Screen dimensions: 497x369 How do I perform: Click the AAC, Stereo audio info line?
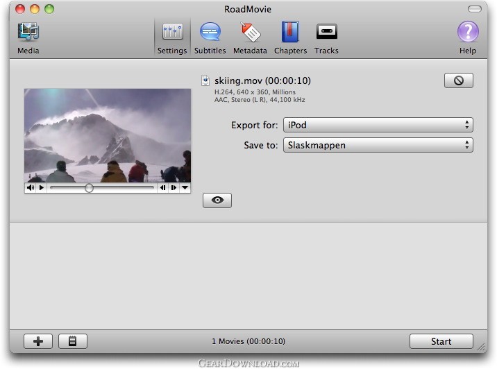(x=260, y=100)
